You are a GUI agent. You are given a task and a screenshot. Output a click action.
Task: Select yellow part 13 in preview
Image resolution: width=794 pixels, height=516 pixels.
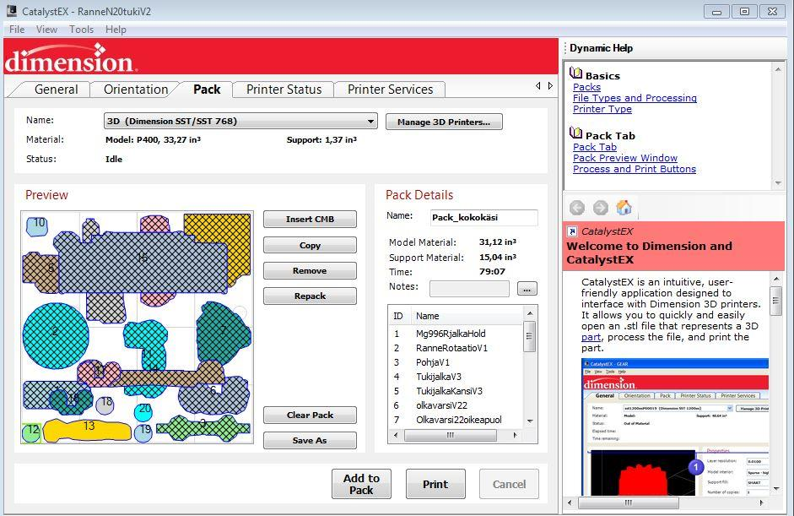[88, 430]
